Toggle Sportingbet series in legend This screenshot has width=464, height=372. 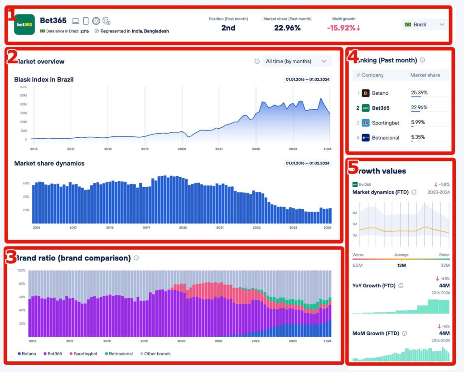coord(83,354)
